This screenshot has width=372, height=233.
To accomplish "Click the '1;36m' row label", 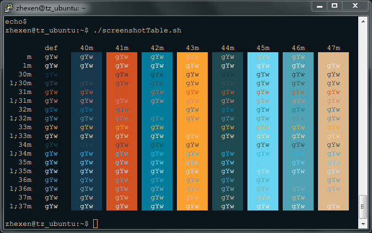I will (x=20, y=189).
